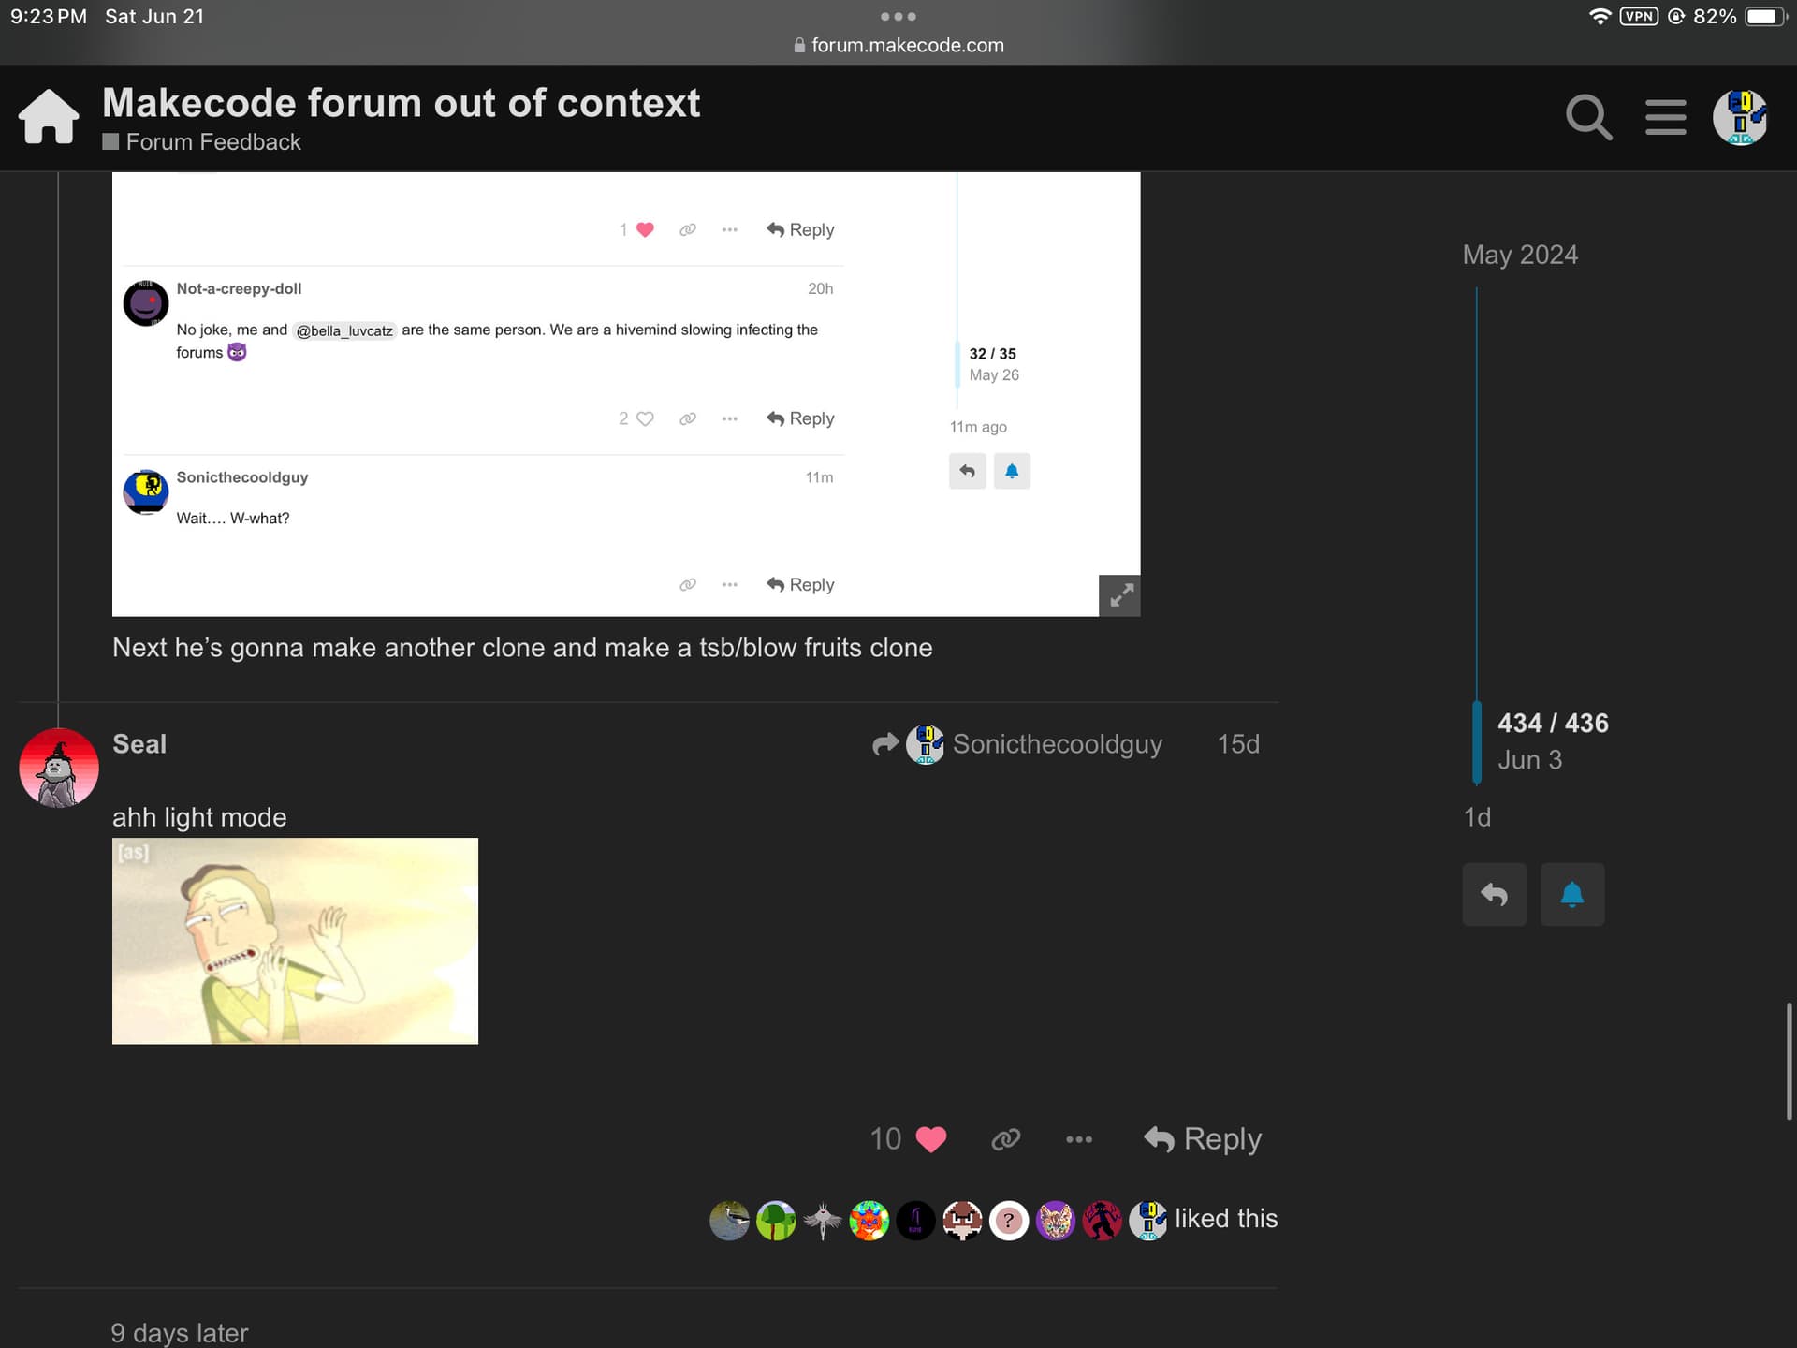Open the forum search magnifier
This screenshot has width=1797, height=1348.
1588,118
